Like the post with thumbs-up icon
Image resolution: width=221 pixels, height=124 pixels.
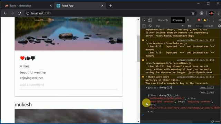coord(28,58)
